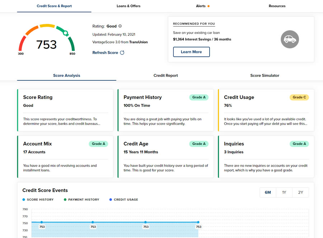
Task: Click the Grade A badge on Inquiries
Action: pyautogui.click(x=299, y=144)
